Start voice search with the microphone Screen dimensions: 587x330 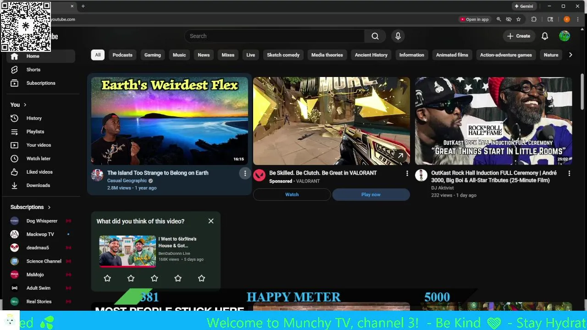coord(398,36)
